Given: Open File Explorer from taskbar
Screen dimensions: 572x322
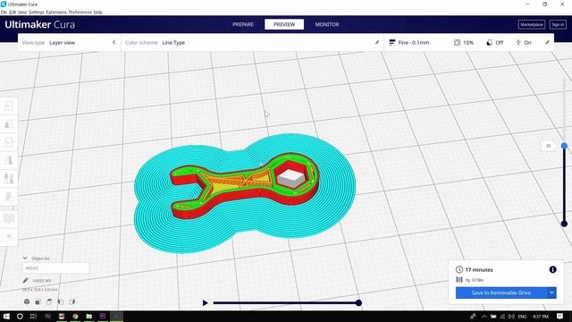Looking at the screenshot, I should tap(89, 316).
